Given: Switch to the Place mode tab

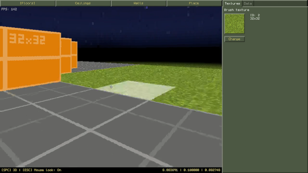Looking at the screenshot, I should click(194, 3).
